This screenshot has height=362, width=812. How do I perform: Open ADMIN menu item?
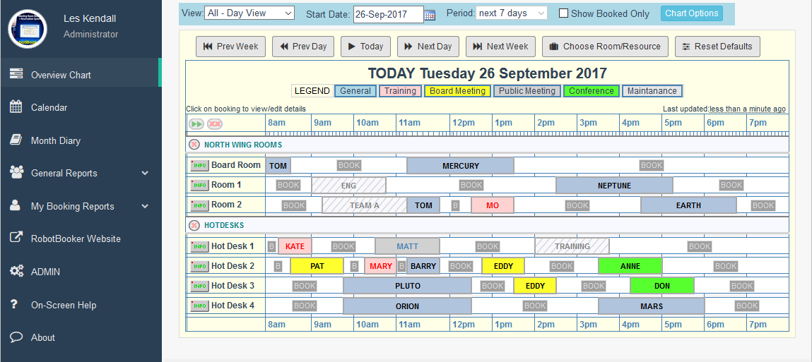tap(81, 272)
